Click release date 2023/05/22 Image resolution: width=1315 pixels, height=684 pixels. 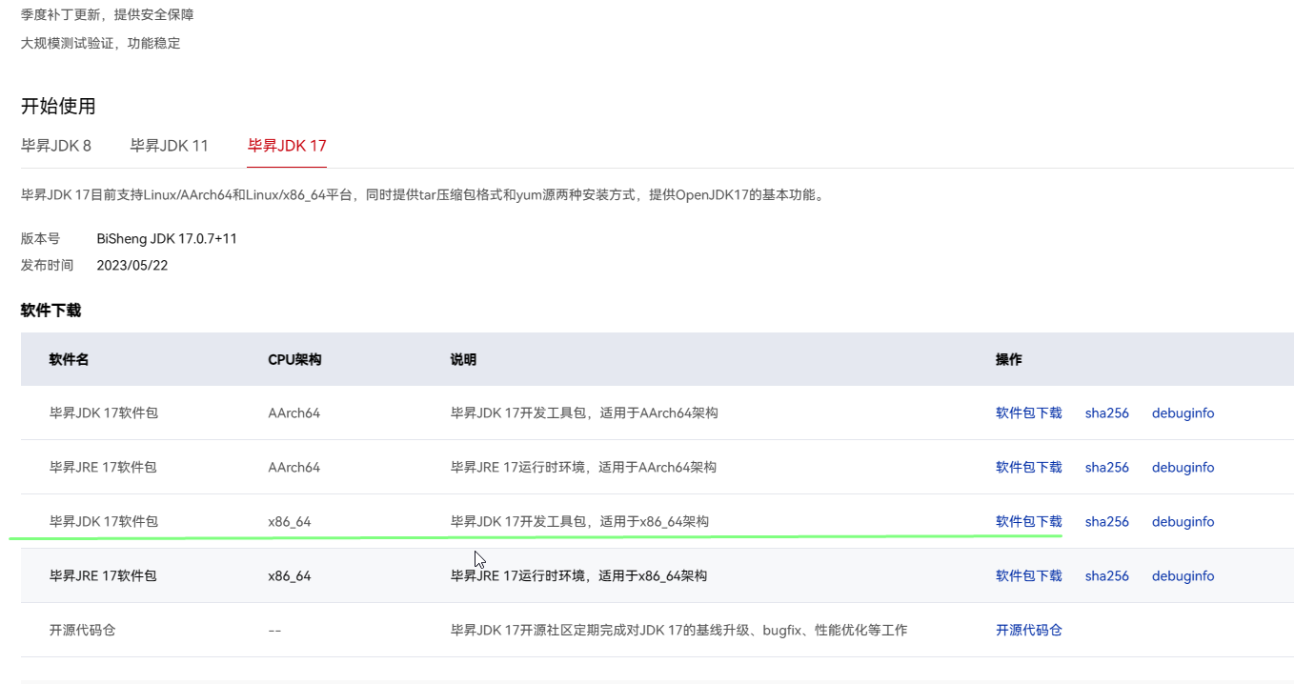(x=132, y=266)
